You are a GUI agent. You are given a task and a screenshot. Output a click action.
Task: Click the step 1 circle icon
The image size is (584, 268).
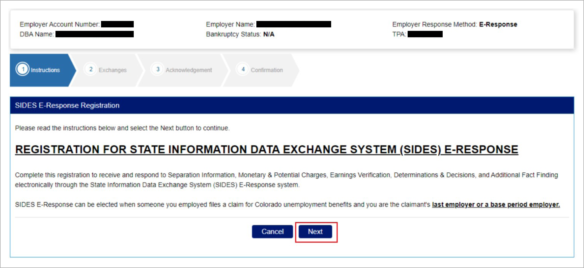pyautogui.click(x=23, y=69)
